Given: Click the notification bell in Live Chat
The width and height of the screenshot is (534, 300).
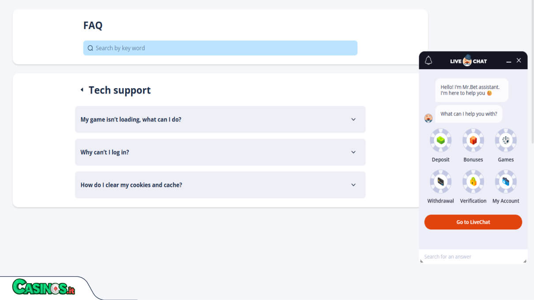Looking at the screenshot, I should 428,61.
